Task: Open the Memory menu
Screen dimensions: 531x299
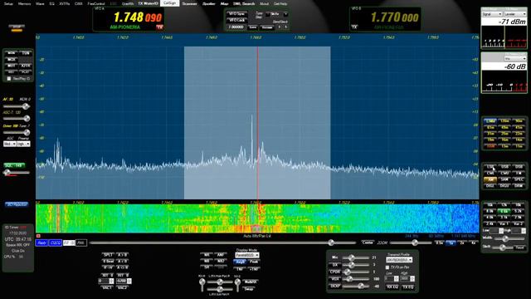Action: (x=24, y=3)
